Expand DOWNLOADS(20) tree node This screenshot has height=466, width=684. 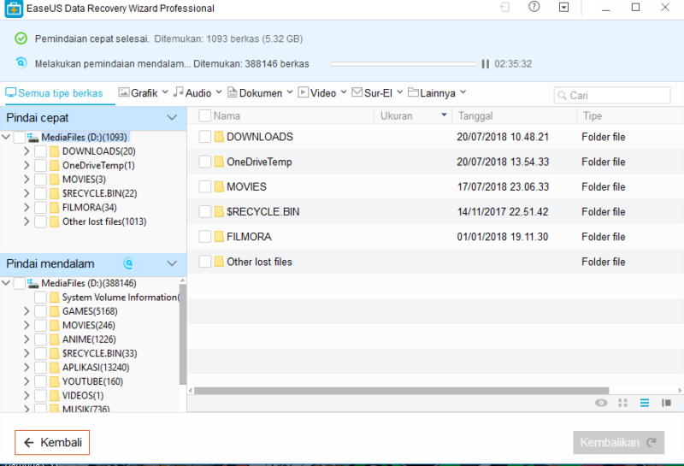coord(27,151)
